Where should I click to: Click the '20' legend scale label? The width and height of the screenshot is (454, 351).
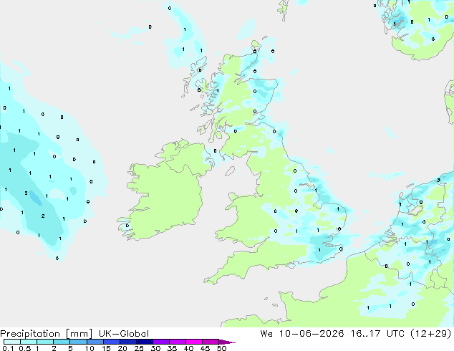(122, 348)
